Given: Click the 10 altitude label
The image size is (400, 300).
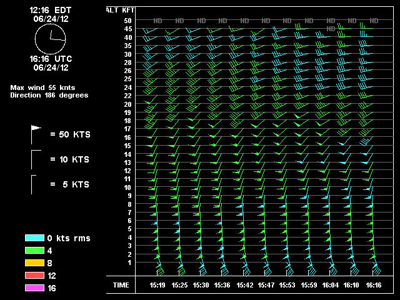Looking at the screenshot, I should 127,187.
